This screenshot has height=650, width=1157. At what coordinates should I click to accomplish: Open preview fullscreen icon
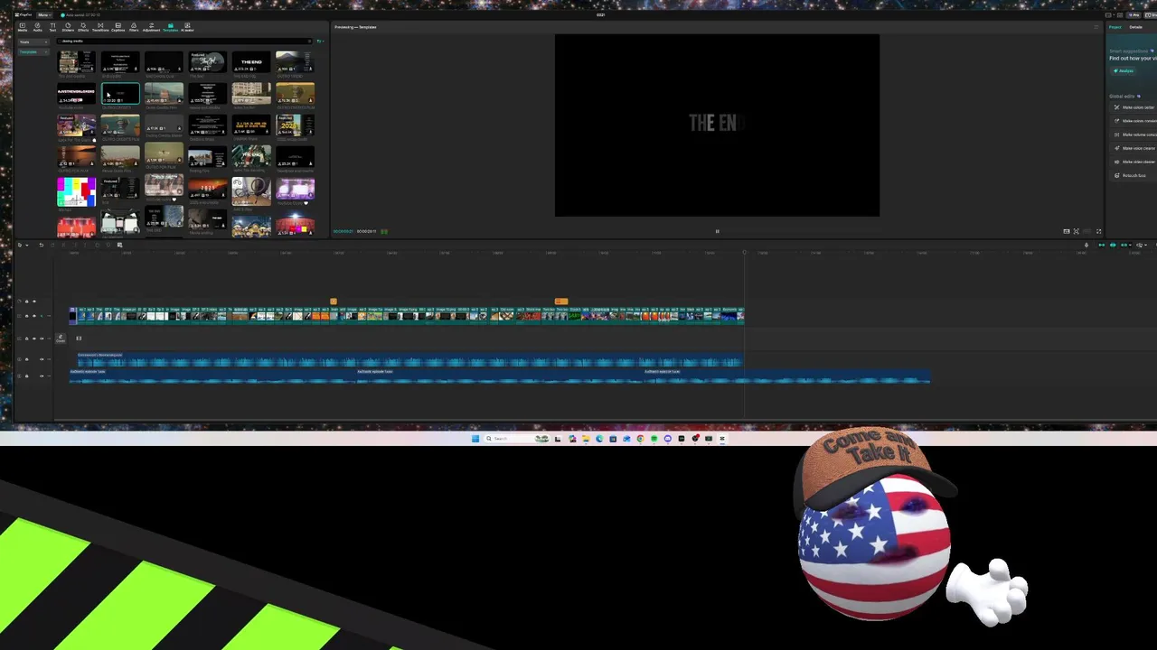tap(1099, 232)
